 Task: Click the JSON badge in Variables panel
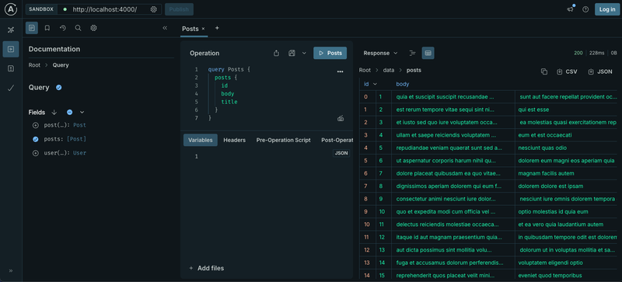click(341, 153)
